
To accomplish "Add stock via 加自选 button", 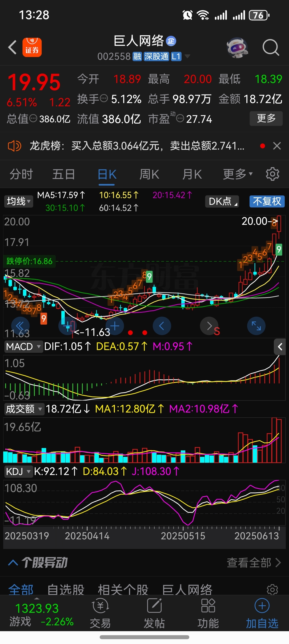I will (x=262, y=614).
